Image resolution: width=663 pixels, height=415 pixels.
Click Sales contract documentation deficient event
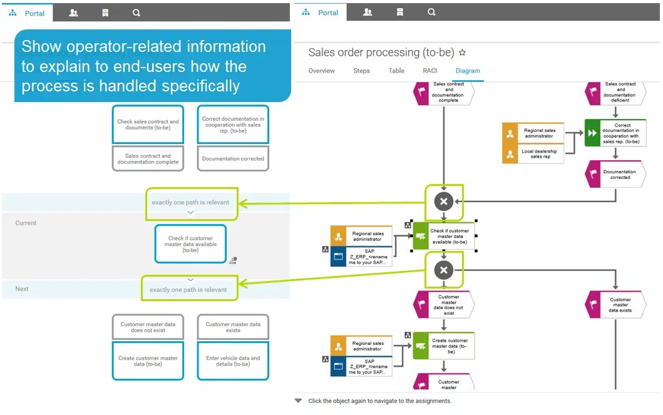click(615, 93)
